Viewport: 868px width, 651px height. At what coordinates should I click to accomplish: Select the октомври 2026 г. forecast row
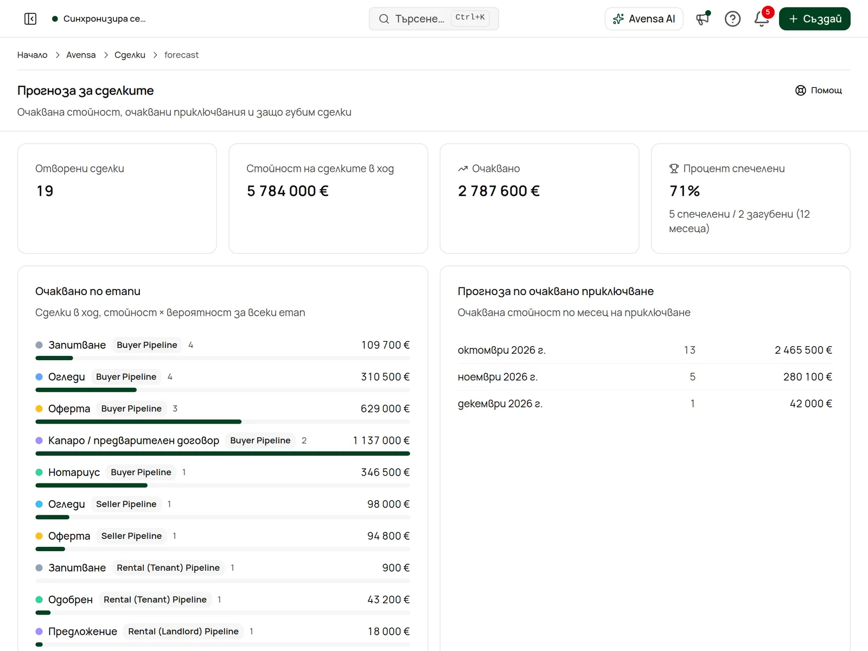(x=644, y=350)
